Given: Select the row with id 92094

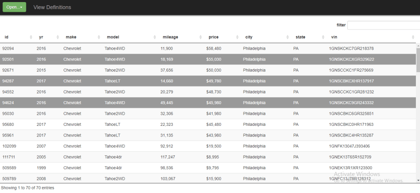Looking at the screenshot, I should coord(164,49).
